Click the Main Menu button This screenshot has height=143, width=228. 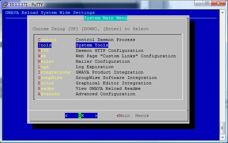pos(133,116)
